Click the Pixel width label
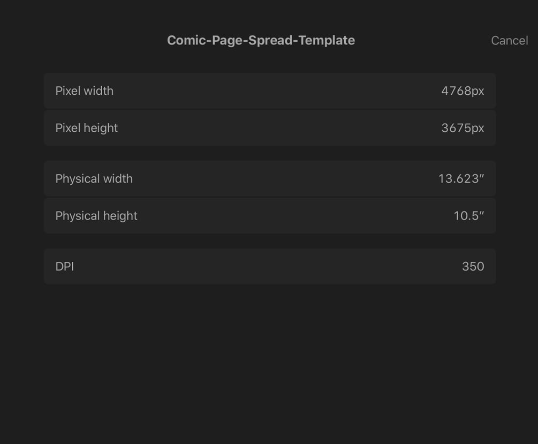538x444 pixels. point(85,91)
